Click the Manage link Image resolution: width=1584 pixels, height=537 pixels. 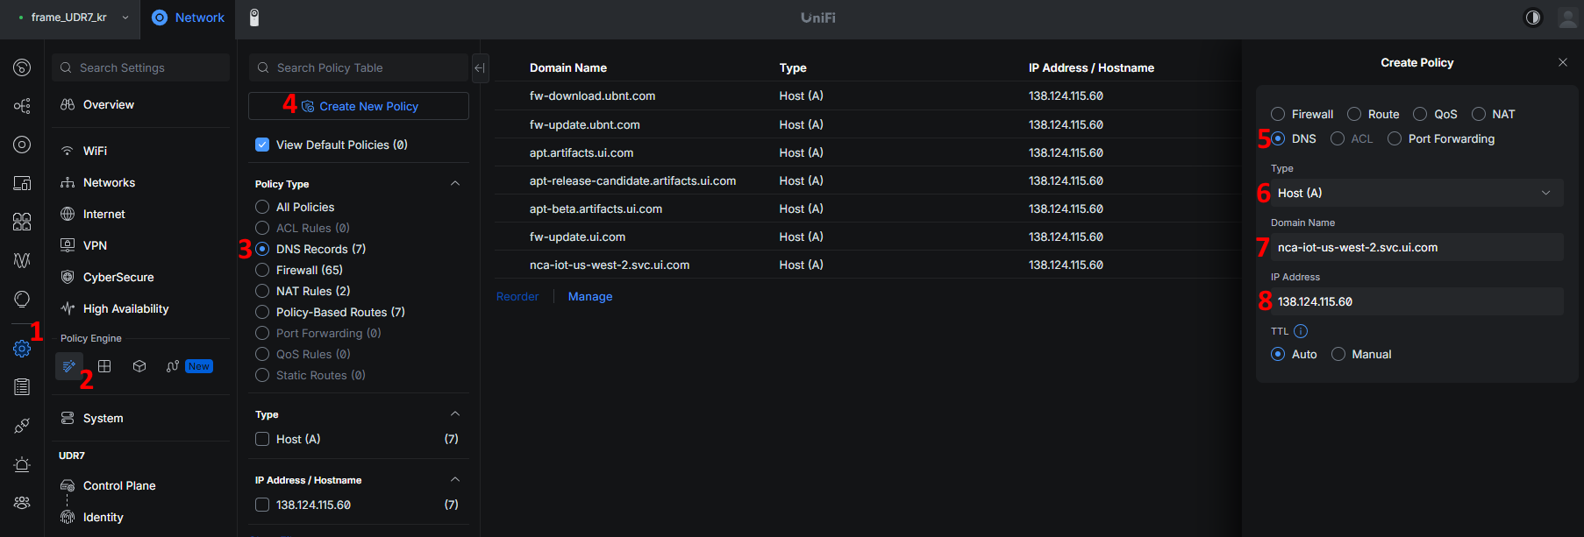tap(590, 296)
